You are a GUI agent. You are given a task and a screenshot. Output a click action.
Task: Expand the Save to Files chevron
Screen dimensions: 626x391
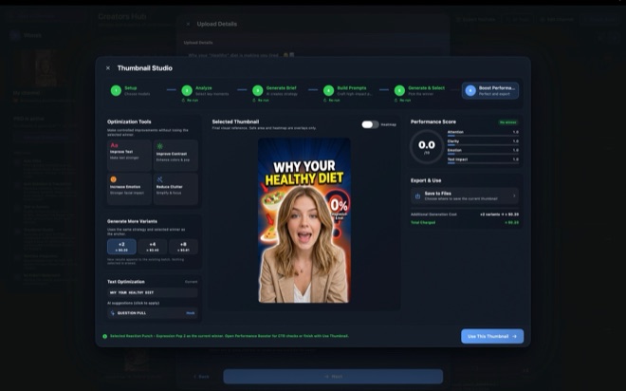tap(514, 195)
